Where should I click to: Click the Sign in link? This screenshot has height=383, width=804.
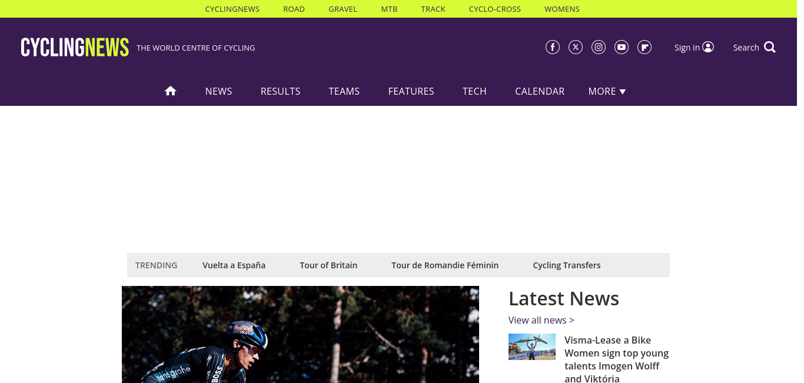tap(687, 48)
